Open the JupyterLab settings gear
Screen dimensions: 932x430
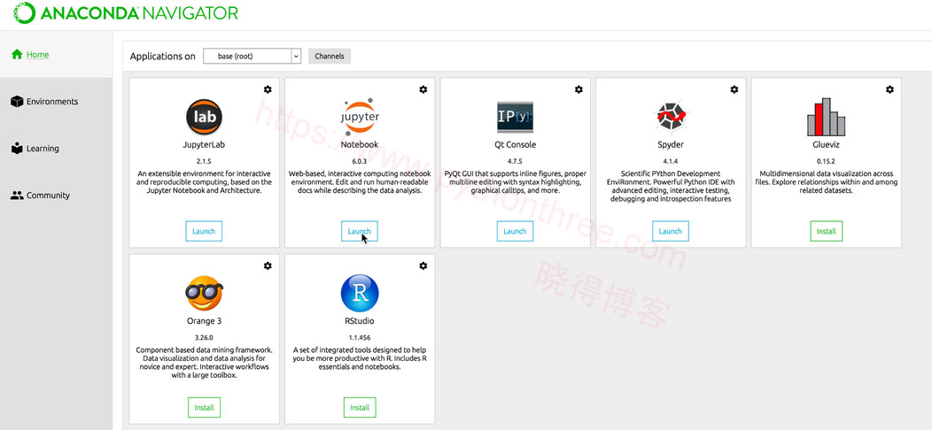(x=268, y=89)
